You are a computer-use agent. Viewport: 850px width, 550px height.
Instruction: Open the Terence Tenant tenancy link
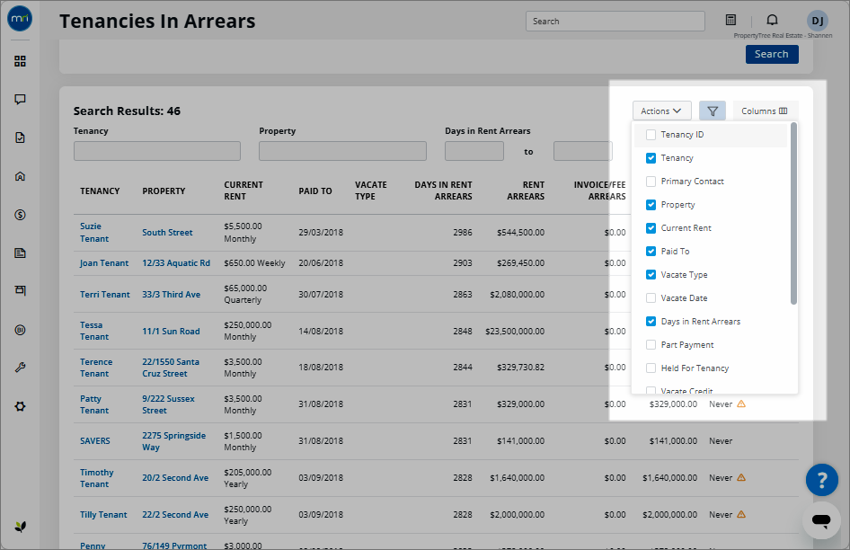(x=96, y=368)
